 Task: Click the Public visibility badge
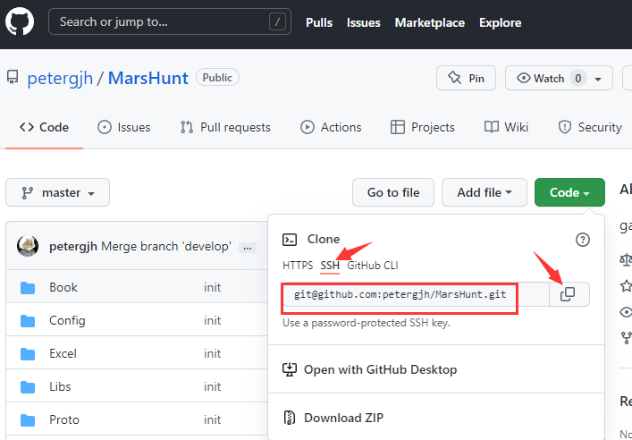click(217, 78)
